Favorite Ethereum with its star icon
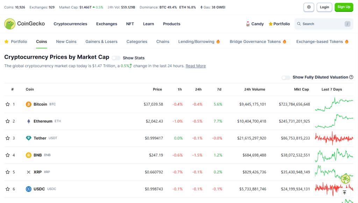 (8, 121)
